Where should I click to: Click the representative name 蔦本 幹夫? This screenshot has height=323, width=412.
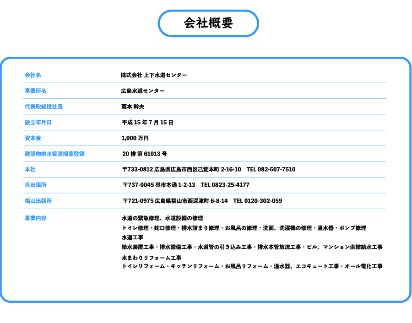pos(133,107)
